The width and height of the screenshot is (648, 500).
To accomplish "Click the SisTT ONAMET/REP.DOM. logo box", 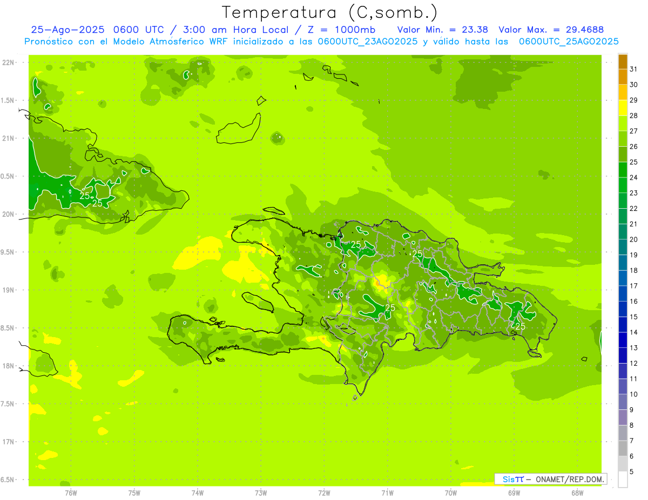I will (551, 479).
